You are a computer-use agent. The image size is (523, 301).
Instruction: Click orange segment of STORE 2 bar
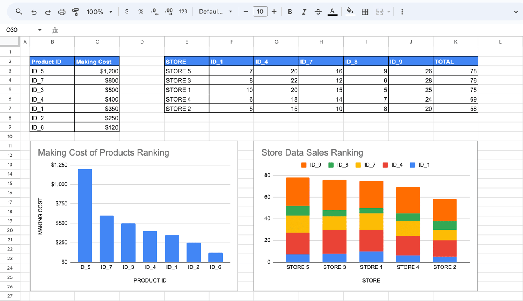[x=445, y=210]
